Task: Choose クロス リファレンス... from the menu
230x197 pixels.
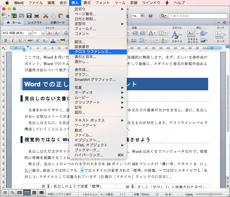Action: 98,52
